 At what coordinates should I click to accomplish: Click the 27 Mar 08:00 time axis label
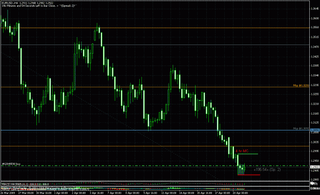point(26,193)
